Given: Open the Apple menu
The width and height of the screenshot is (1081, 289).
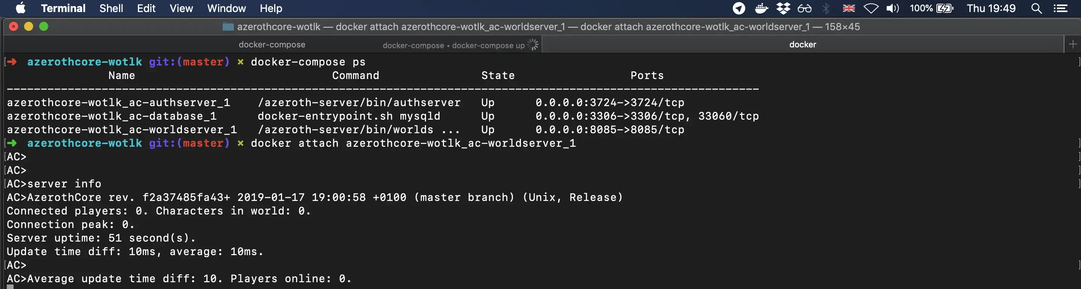Looking at the screenshot, I should [21, 8].
